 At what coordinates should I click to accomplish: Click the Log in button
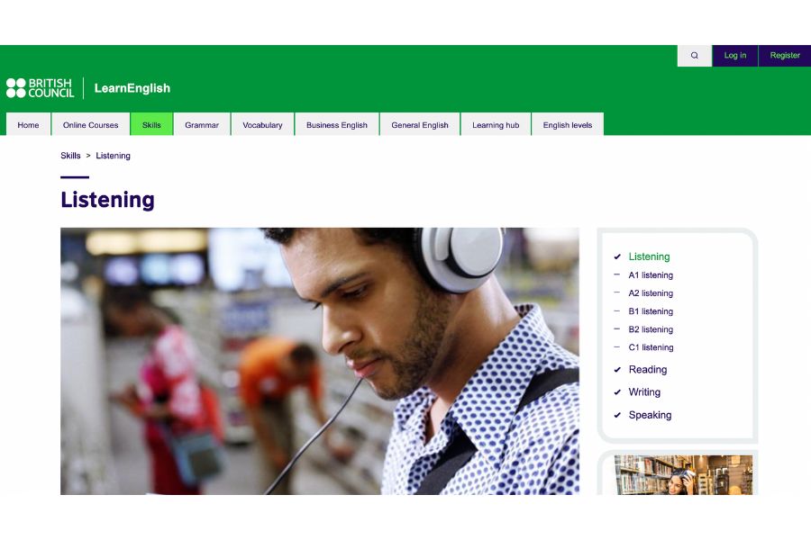click(x=735, y=56)
